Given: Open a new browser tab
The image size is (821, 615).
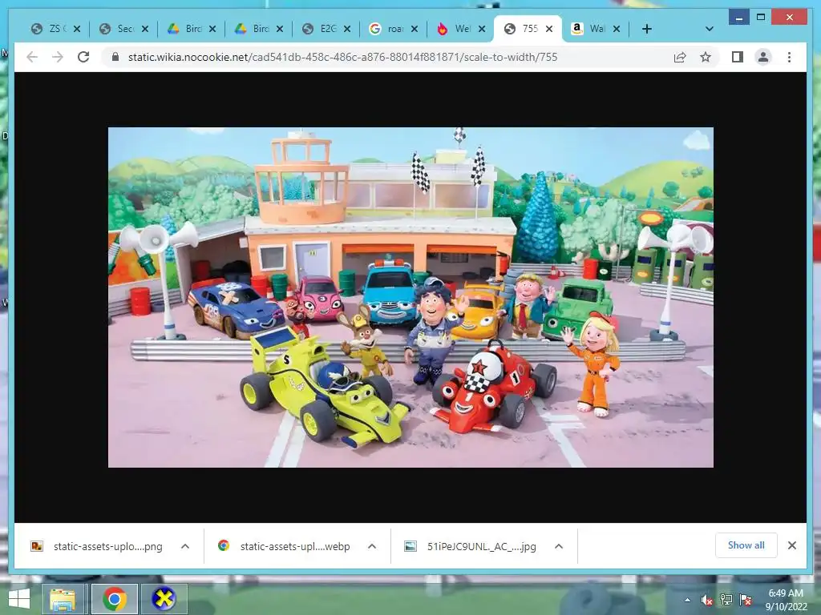Looking at the screenshot, I should coord(647,29).
